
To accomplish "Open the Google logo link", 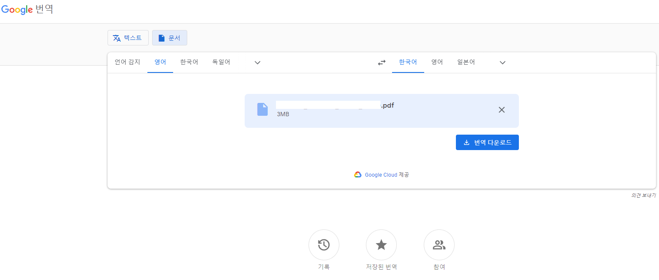I will [17, 9].
